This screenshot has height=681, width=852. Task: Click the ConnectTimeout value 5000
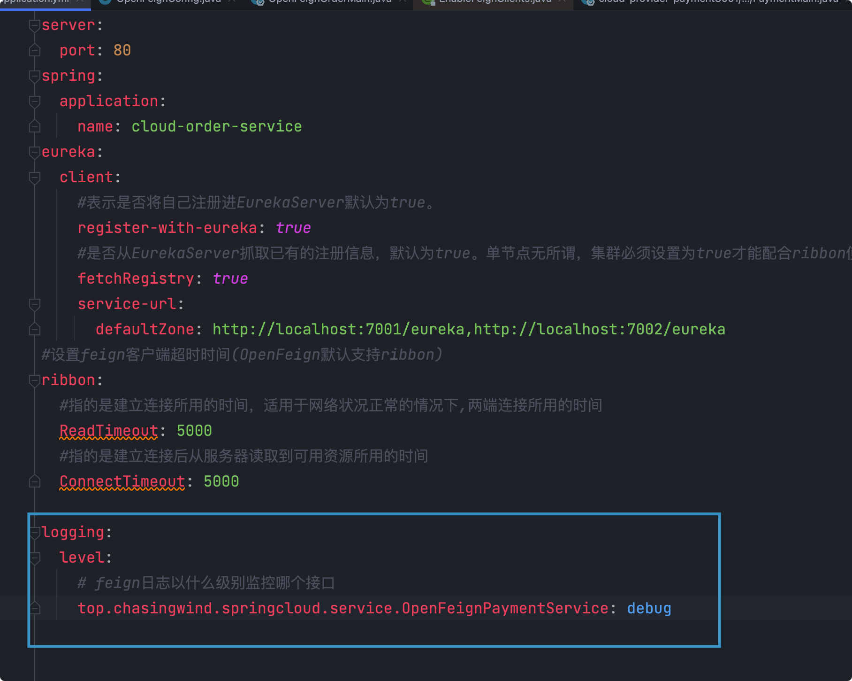click(221, 482)
